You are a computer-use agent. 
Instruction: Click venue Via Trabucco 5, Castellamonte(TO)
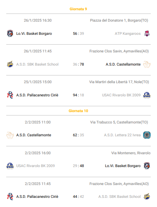[119, 122]
